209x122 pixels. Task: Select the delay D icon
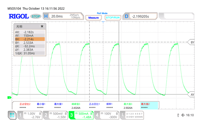[x=126, y=17]
